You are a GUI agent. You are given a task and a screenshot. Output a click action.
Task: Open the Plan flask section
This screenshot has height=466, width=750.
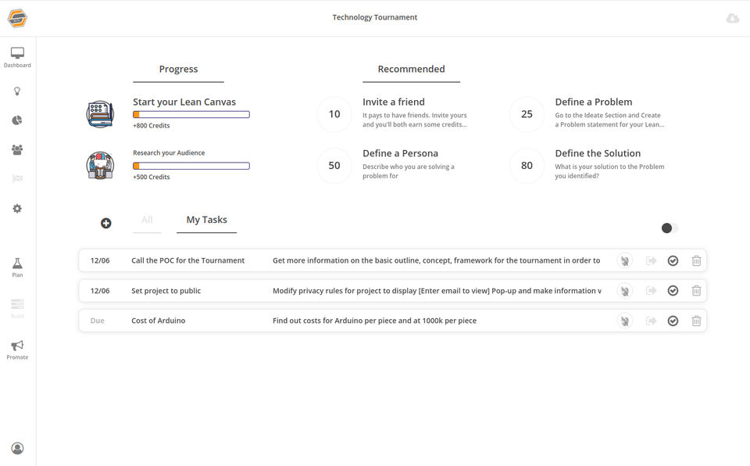(x=17, y=267)
